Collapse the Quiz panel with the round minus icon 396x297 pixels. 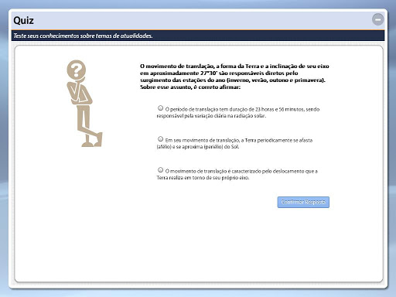377,19
